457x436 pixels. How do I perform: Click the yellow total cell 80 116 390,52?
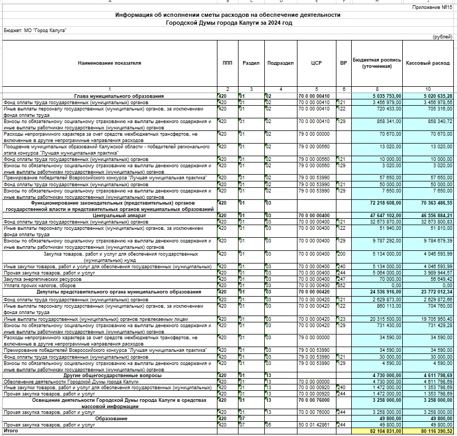click(428, 431)
